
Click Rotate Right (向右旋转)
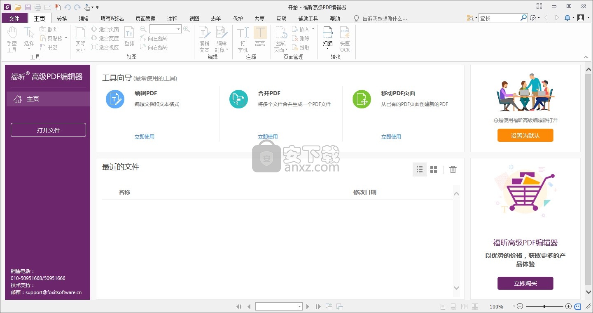(154, 47)
